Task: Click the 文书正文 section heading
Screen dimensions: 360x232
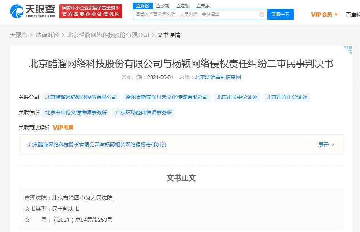Action: point(181,178)
